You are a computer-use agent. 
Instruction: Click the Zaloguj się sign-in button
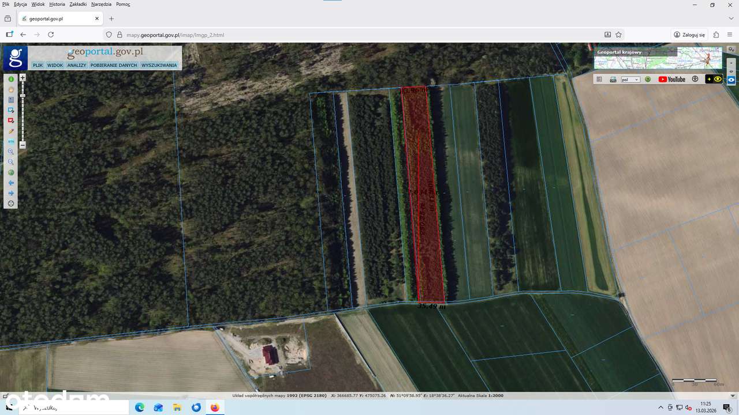coord(689,35)
